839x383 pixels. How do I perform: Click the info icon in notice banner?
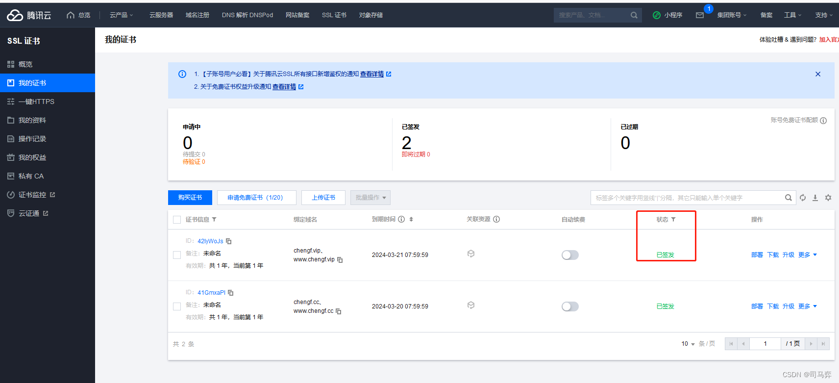182,74
